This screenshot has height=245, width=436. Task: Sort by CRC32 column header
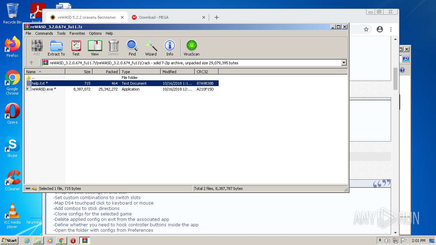pos(206,72)
